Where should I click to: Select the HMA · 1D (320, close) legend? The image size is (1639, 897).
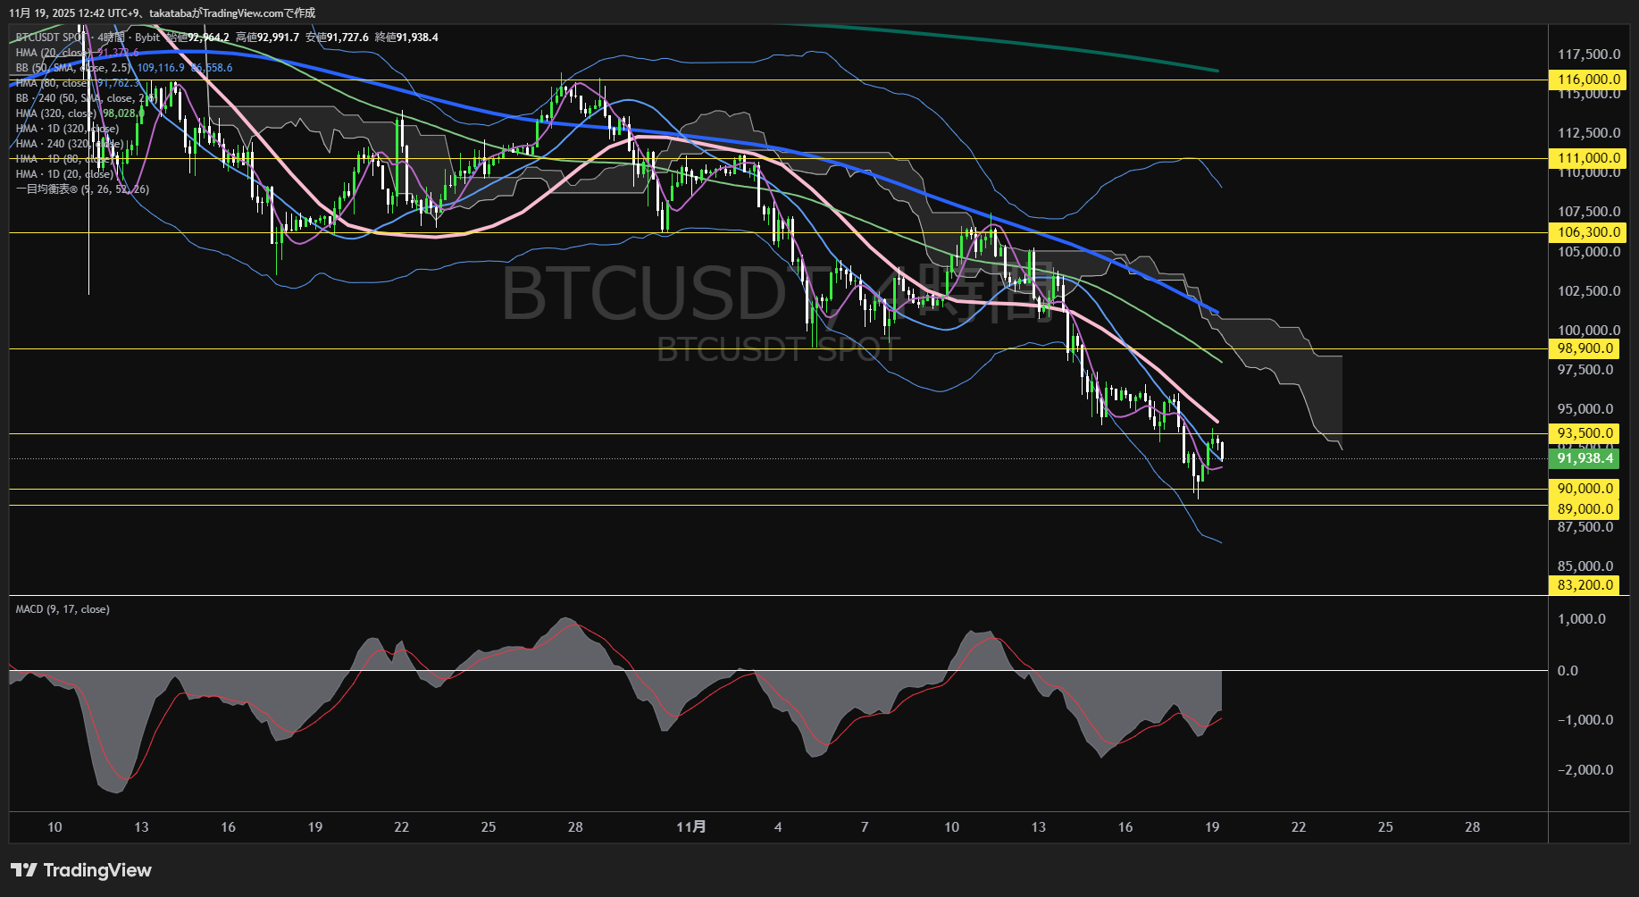pos(66,128)
